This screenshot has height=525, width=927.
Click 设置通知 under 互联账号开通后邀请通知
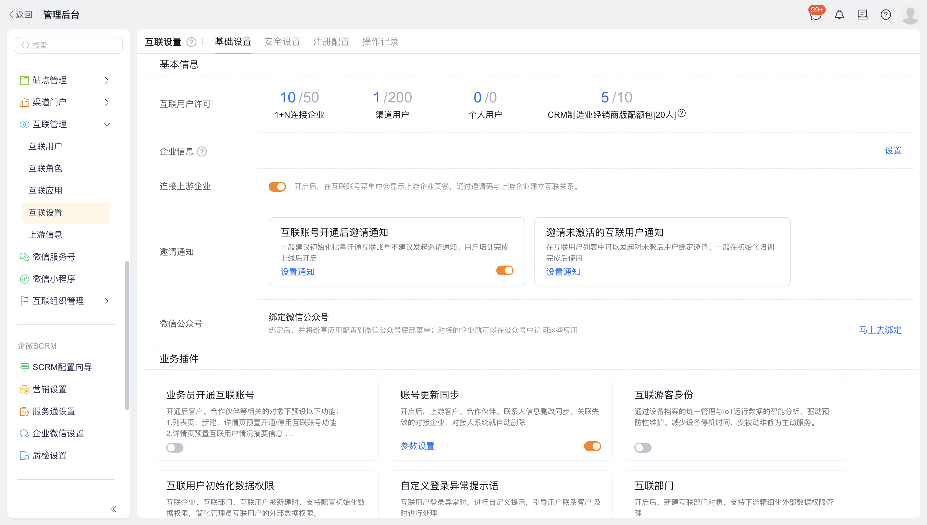[298, 272]
